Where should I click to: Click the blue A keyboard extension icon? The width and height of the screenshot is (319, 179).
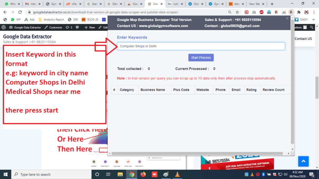coord(269,12)
